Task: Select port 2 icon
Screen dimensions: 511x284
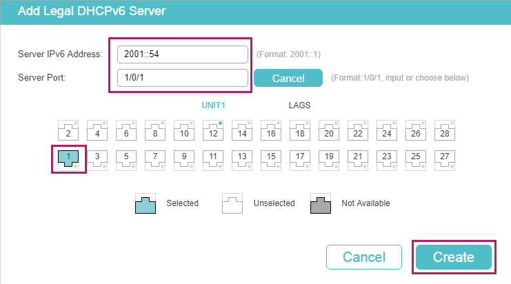Action: tap(68, 130)
